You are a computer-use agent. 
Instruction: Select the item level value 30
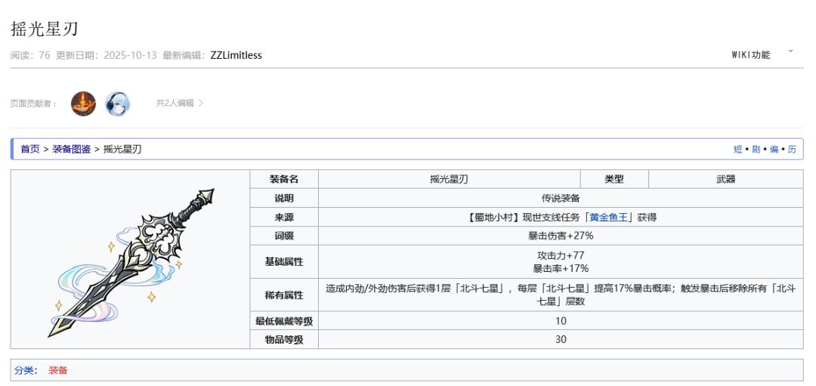tap(561, 340)
